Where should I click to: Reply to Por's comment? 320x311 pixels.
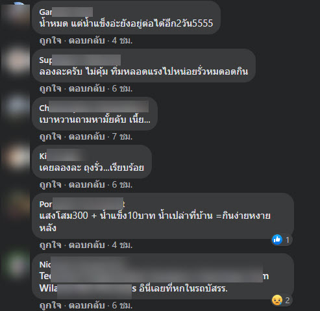87,245
